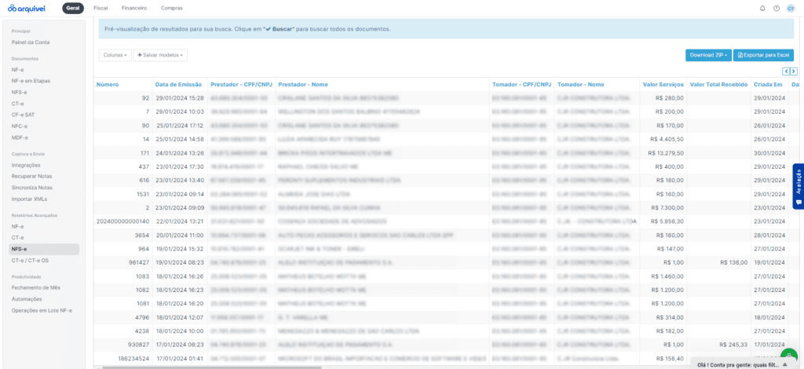Switch to the Financeiro tab

pos(134,8)
